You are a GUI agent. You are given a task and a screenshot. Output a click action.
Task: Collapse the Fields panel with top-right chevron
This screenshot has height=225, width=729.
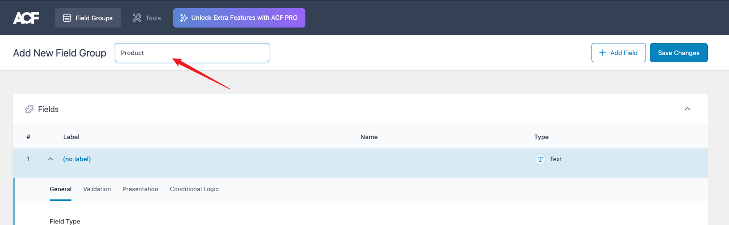tap(688, 109)
